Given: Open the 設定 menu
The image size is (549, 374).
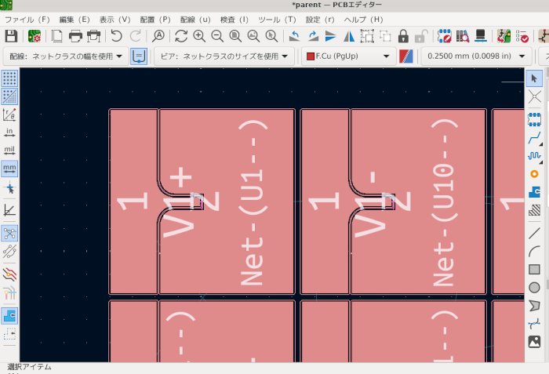Looking at the screenshot, I should click(x=320, y=20).
